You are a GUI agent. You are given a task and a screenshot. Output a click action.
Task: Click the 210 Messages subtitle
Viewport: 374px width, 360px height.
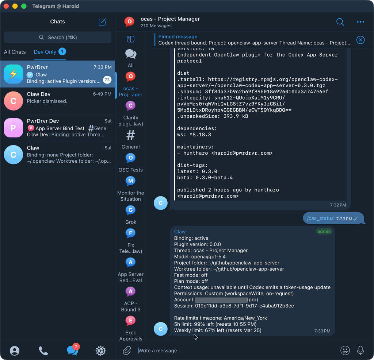pyautogui.click(x=156, y=26)
